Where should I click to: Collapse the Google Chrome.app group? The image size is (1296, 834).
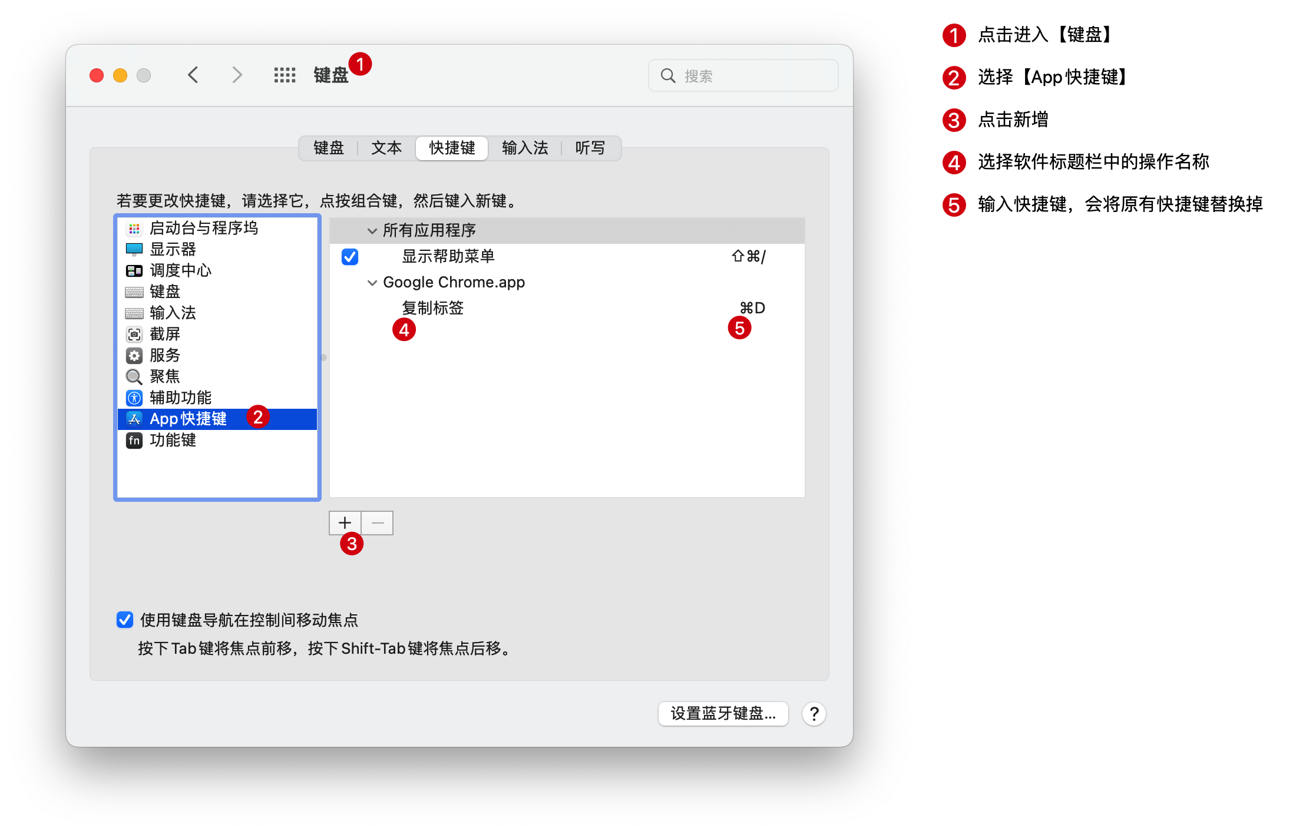point(372,282)
